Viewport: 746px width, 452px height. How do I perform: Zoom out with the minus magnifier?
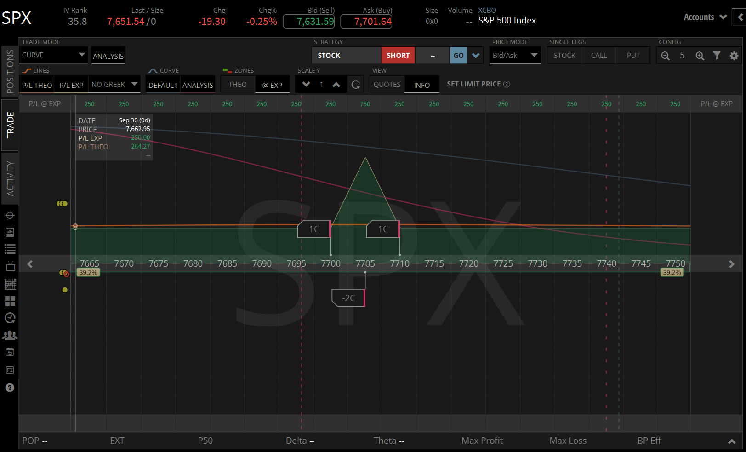point(665,56)
